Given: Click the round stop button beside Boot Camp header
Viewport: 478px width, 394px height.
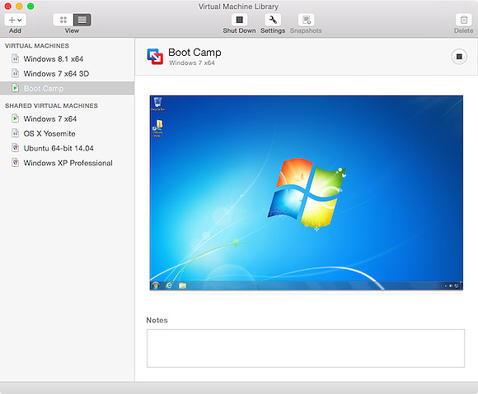Looking at the screenshot, I should [459, 57].
